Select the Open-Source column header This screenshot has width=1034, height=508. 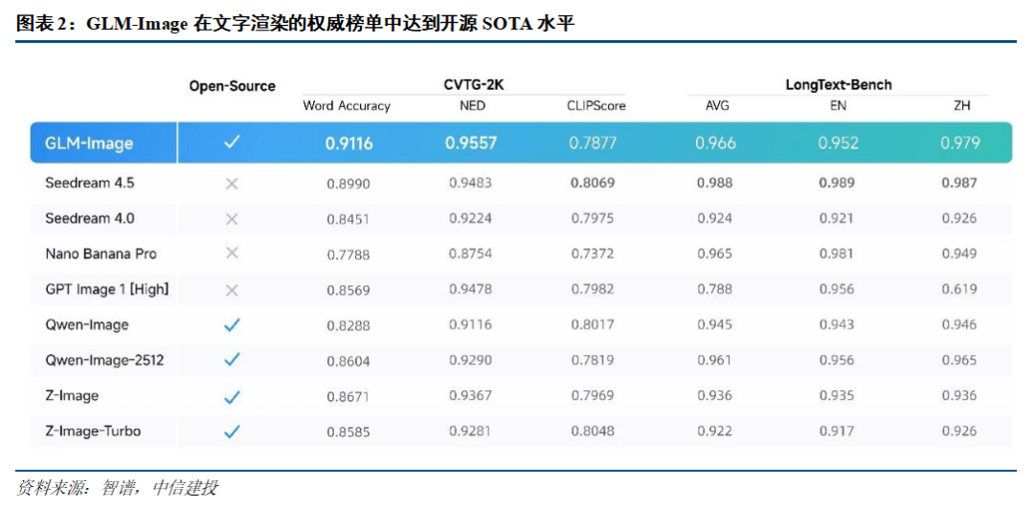click(232, 86)
